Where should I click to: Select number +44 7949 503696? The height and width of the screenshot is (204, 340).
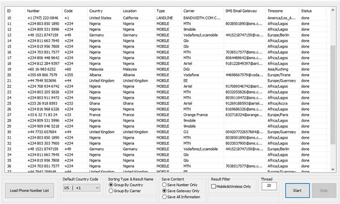[x=42, y=81]
